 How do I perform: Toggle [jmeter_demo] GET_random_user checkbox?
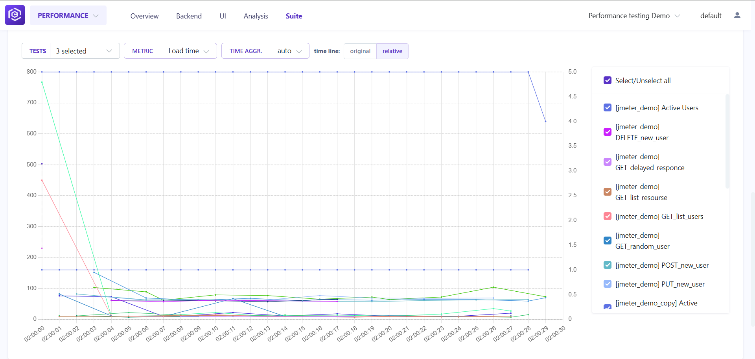click(x=608, y=241)
